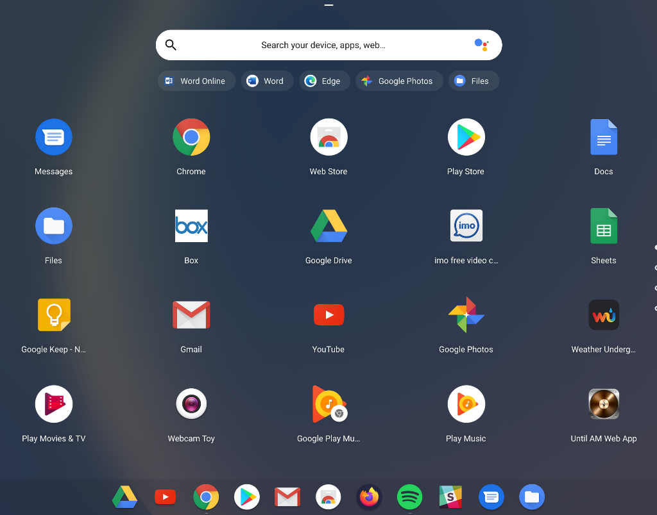657x515 pixels.
Task: Open the Web Store app in grid
Action: pos(328,137)
